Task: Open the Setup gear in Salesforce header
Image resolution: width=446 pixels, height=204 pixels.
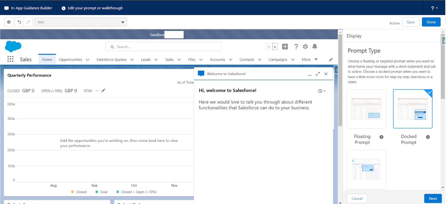Action: (306, 47)
